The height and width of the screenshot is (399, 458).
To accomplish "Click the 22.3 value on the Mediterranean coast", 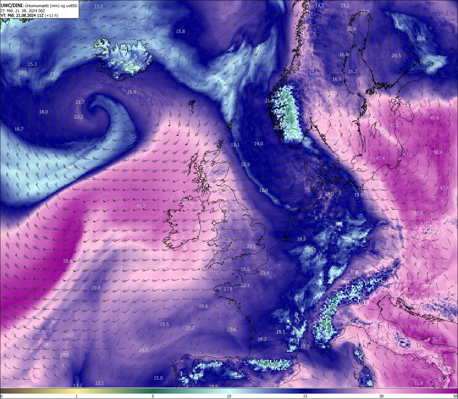I will [x=305, y=347].
